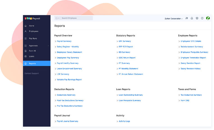The width and height of the screenshot is (214, 130).
Task: Click the Form 16 document icon
Action: 26,51
